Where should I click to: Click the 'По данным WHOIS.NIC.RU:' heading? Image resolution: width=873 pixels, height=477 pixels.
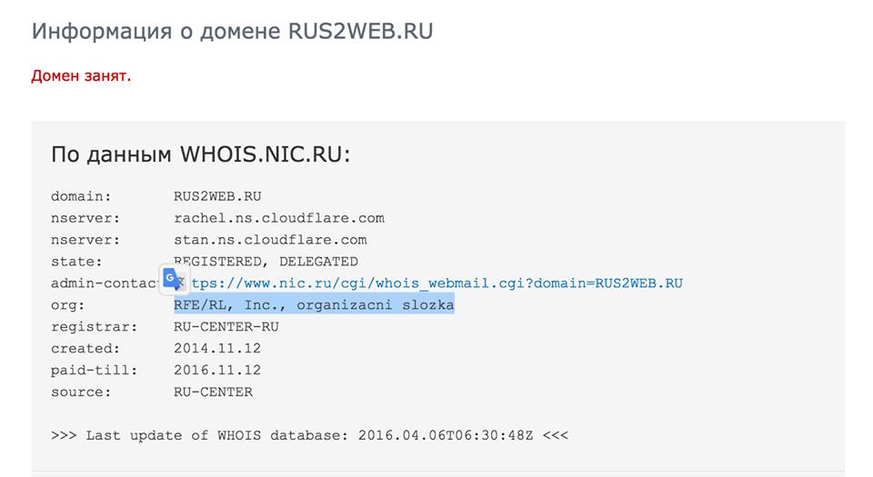[201, 154]
